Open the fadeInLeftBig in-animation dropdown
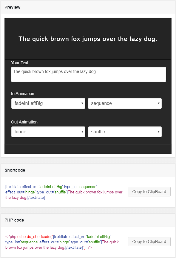Screen dimensions: 176x258 coord(48,103)
